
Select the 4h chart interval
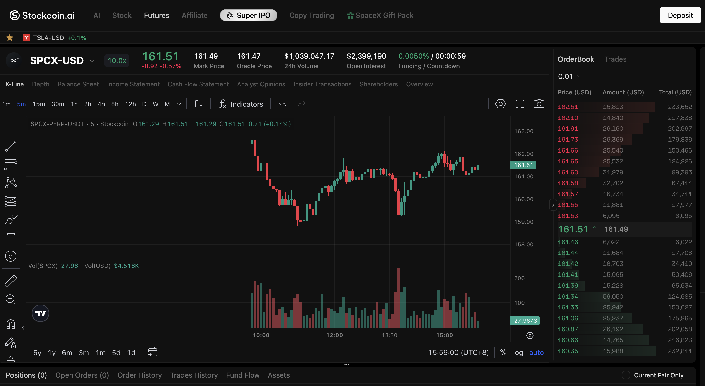(101, 104)
